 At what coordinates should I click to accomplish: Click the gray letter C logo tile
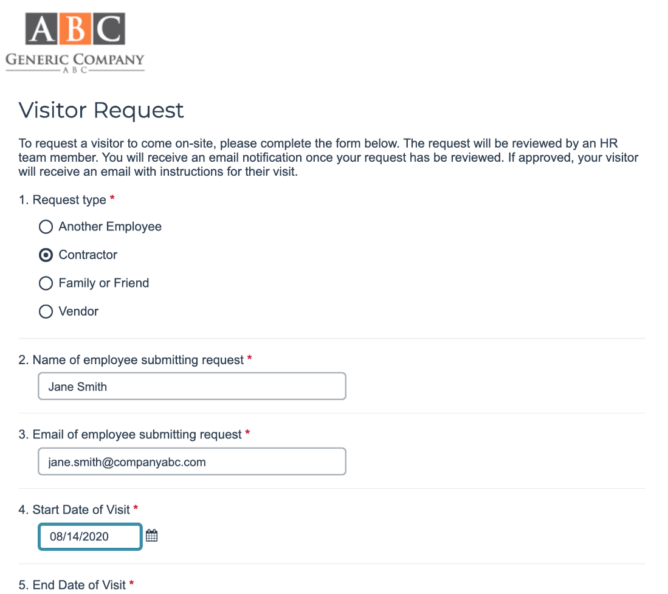click(x=109, y=29)
